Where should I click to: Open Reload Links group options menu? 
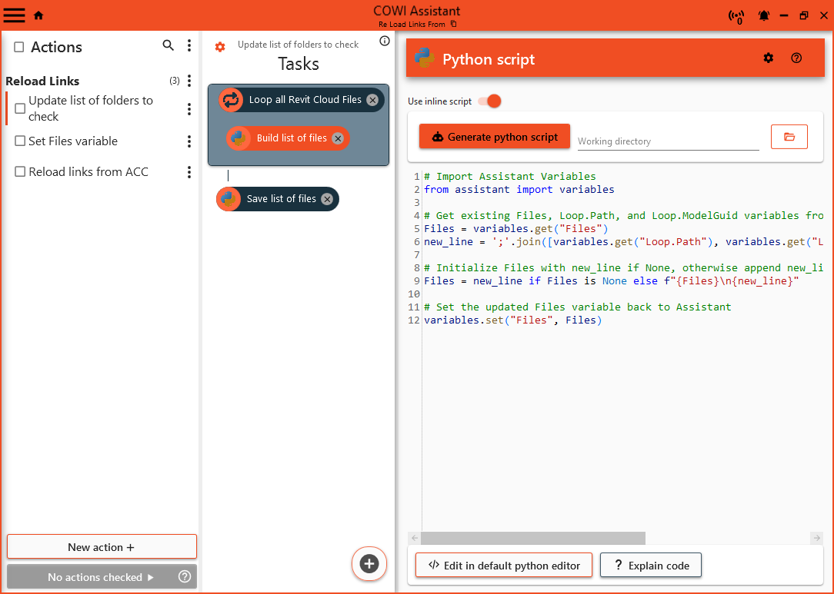[189, 81]
